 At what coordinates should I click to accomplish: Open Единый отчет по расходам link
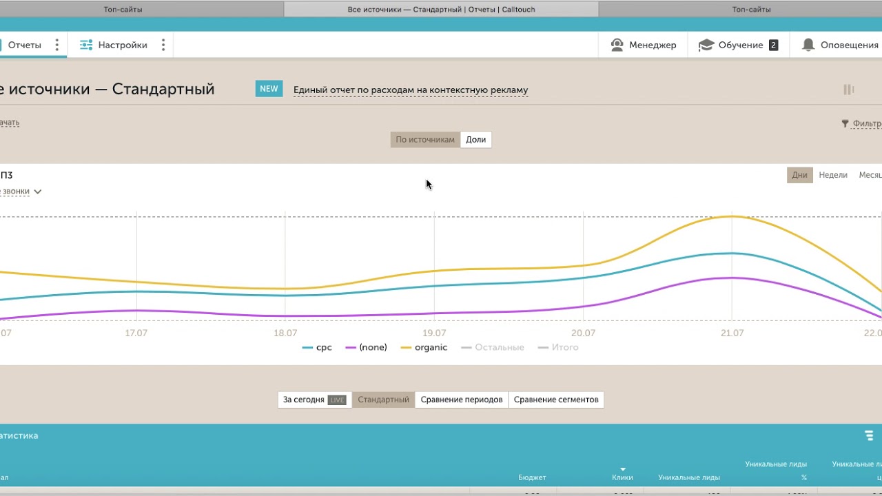(411, 90)
